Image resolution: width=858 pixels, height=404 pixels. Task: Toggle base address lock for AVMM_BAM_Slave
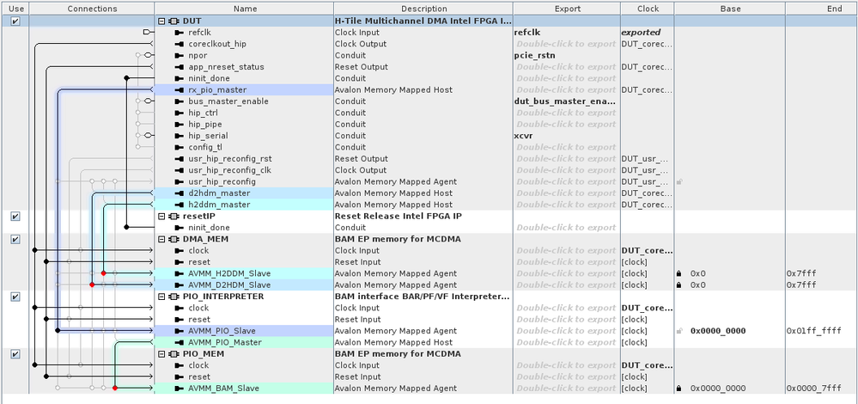(679, 389)
